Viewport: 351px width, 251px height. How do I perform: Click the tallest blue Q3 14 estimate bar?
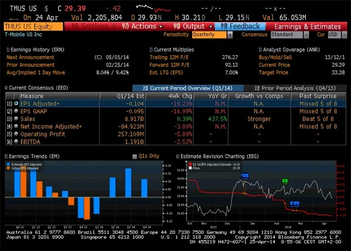click(128, 182)
